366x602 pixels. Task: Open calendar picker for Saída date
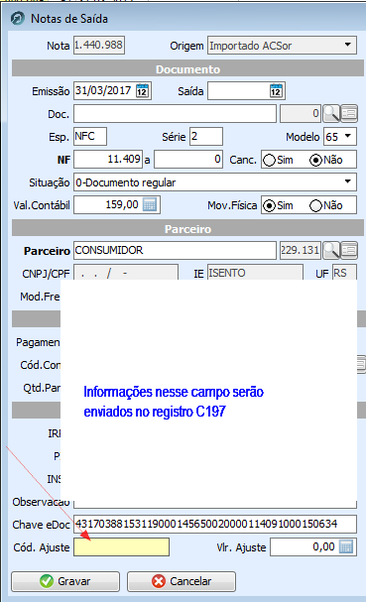point(276,91)
